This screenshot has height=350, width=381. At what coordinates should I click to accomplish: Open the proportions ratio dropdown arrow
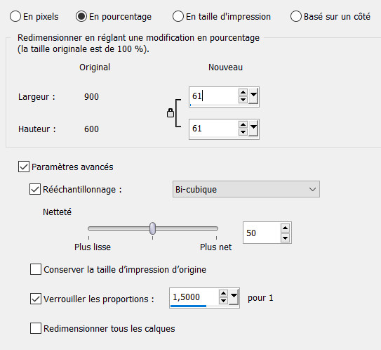(x=234, y=297)
